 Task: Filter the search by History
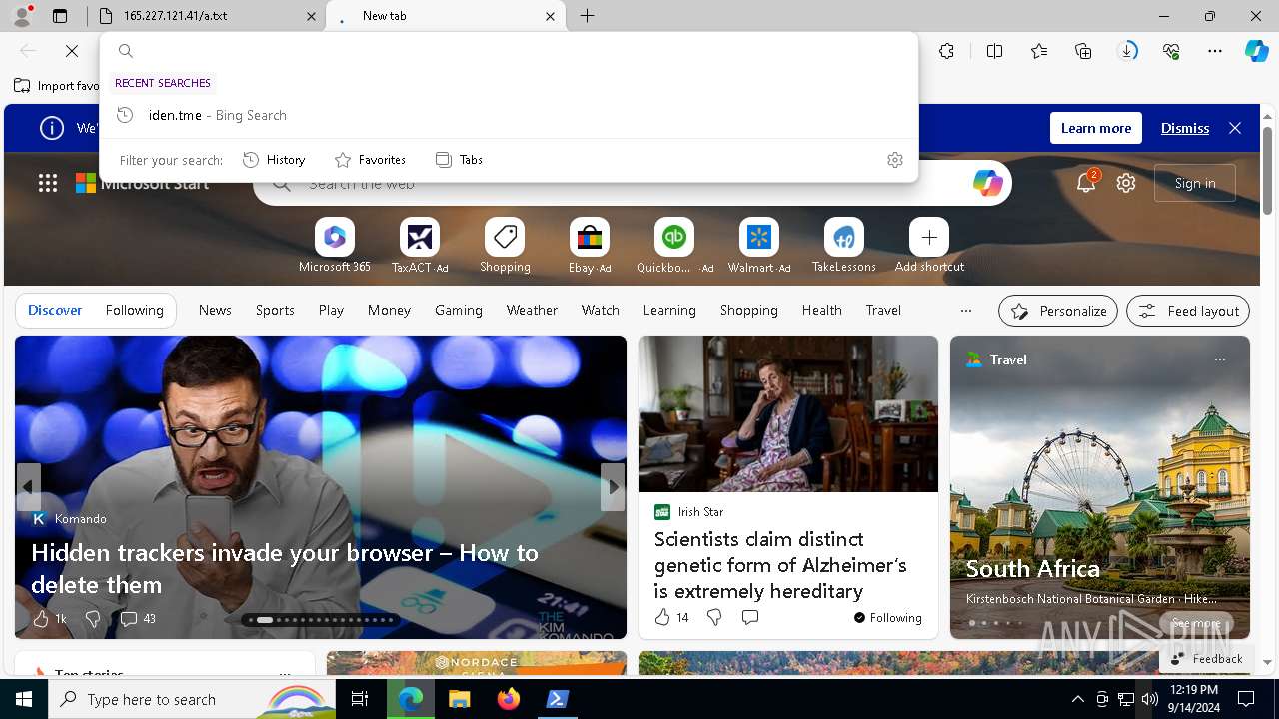[274, 160]
